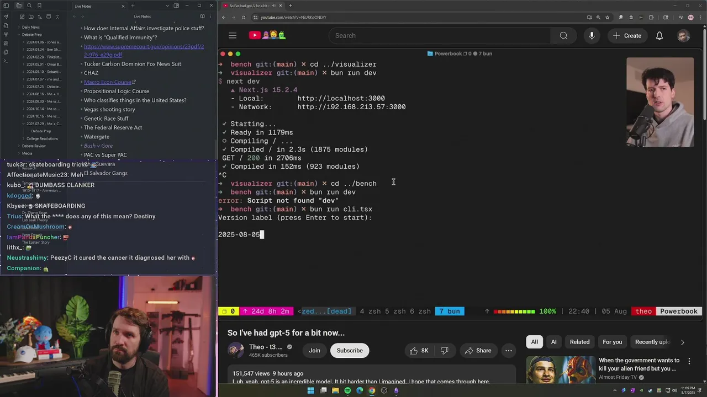Image resolution: width=707 pixels, height=397 pixels.
Task: Click the Join button
Action: [x=314, y=351]
